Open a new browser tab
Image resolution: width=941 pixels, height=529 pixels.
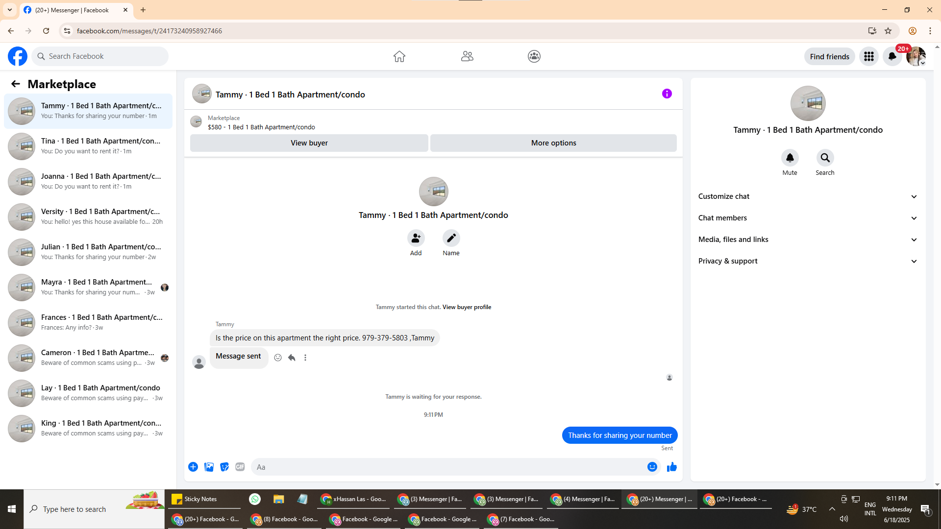click(x=143, y=10)
